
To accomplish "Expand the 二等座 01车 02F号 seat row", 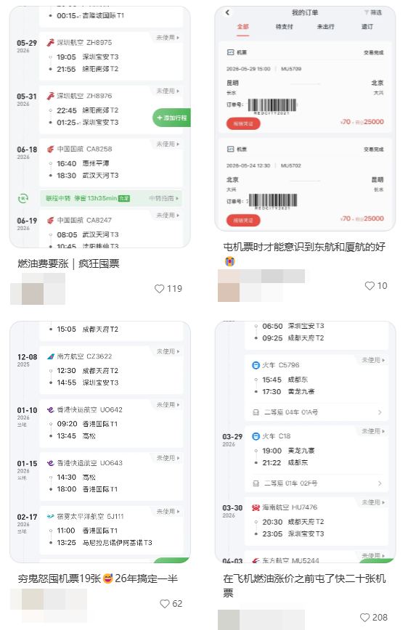I will coord(317,483).
